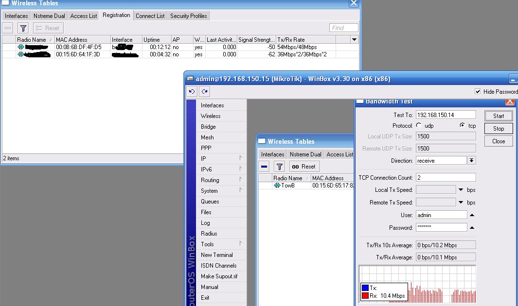Image resolution: width=518 pixels, height=306 pixels.
Task: Select the udp protocol radio button
Action: tap(419, 125)
